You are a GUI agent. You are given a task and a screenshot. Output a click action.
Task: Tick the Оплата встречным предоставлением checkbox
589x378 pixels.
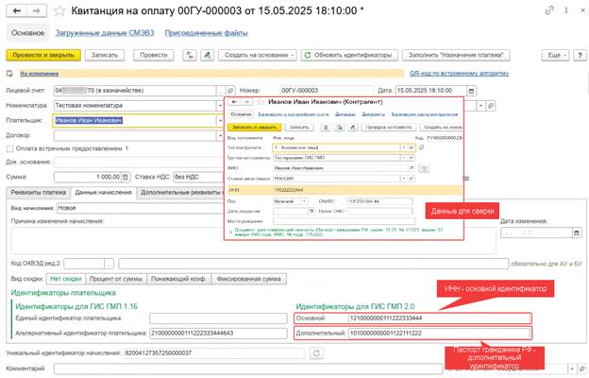[x=10, y=149]
